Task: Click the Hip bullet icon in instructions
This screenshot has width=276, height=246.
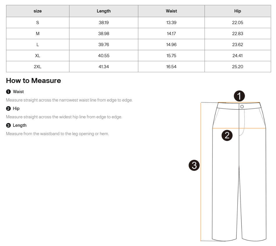Action: pos(8,108)
